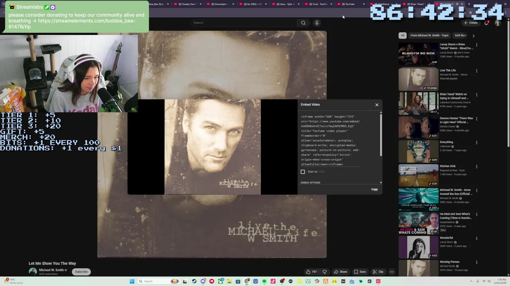Open more actions ellipsis below video
This screenshot has height=286, width=510.
[392, 272]
